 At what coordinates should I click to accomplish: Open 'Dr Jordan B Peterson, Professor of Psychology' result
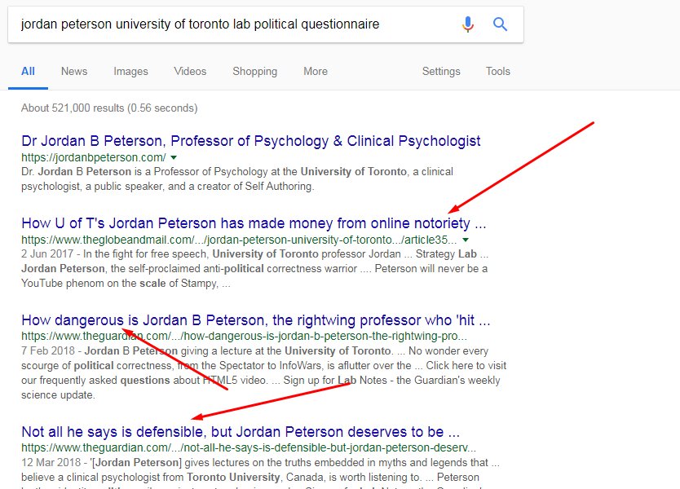point(250,141)
